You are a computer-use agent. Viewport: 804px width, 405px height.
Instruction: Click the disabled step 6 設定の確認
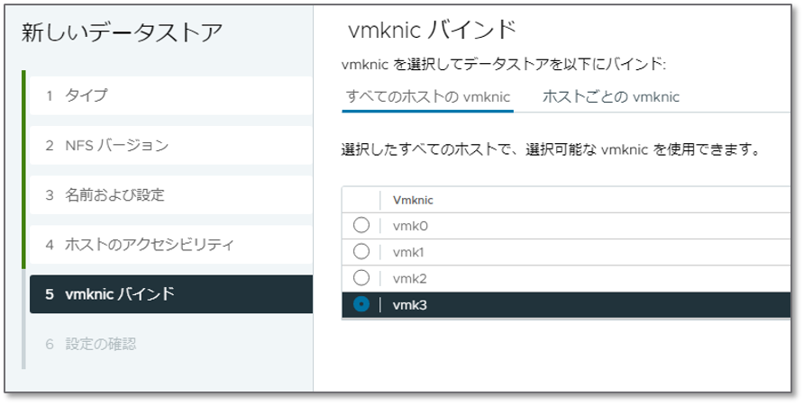(170, 344)
